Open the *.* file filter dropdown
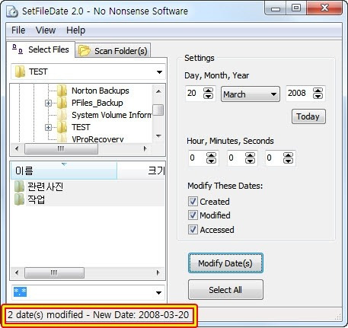This screenshot has width=348, height=328. click(159, 293)
